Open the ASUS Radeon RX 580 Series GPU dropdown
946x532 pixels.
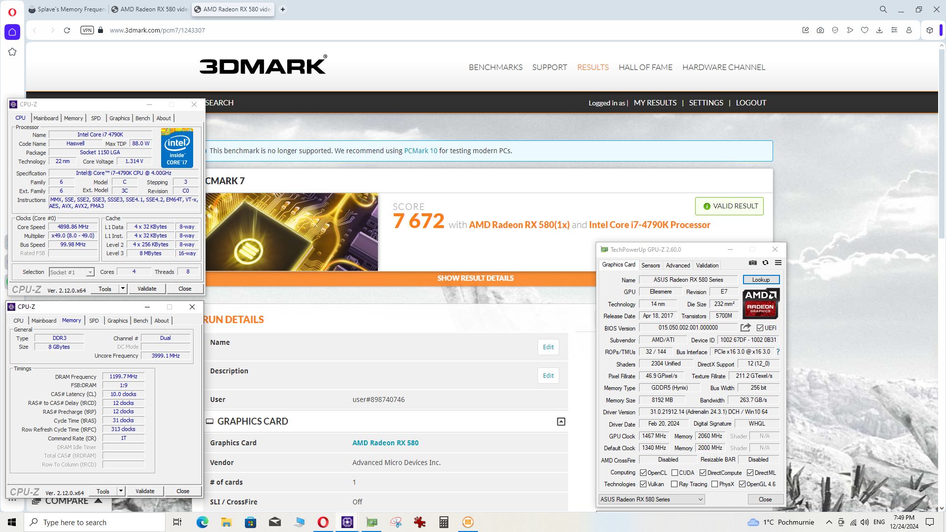click(x=651, y=499)
